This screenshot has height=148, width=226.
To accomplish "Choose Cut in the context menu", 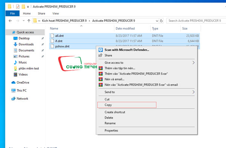I will coord(147,99).
